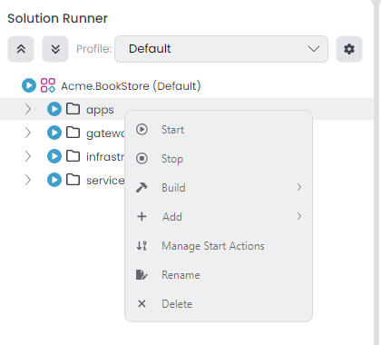Open the Profile dropdown showing Default
Image resolution: width=381 pixels, height=345 pixels.
coord(221,49)
